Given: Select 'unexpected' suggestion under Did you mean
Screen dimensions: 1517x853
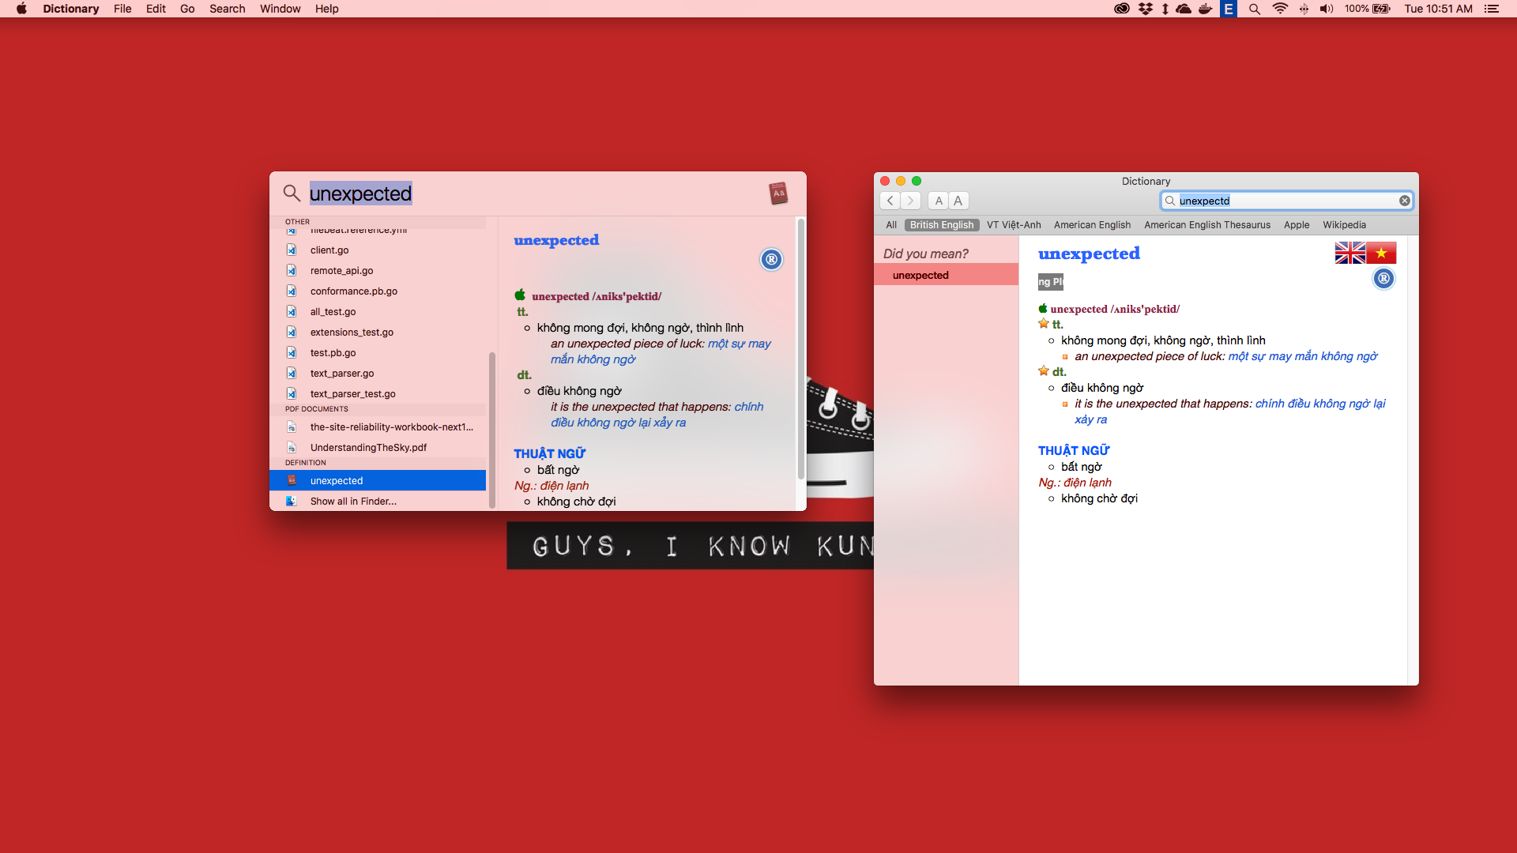Looking at the screenshot, I should click(x=920, y=275).
